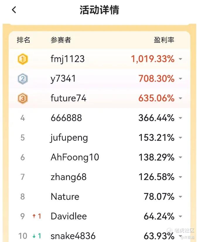Viewport: 198px width, 242px height.
Task: Expand the 666888 row dropdown arrow
Action: click(180, 118)
